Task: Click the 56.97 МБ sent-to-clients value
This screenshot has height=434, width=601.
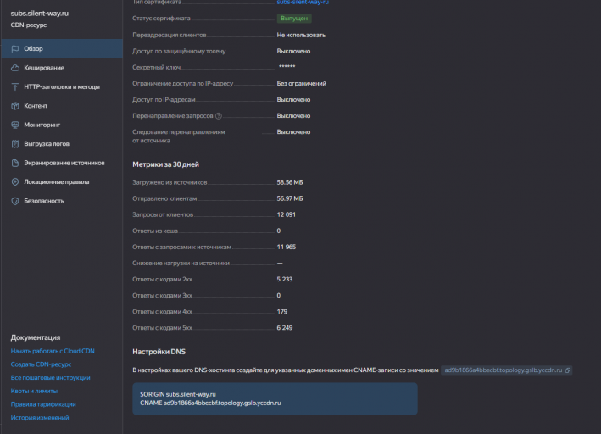Action: coord(290,198)
